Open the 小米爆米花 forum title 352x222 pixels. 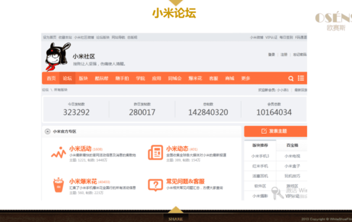point(83,181)
